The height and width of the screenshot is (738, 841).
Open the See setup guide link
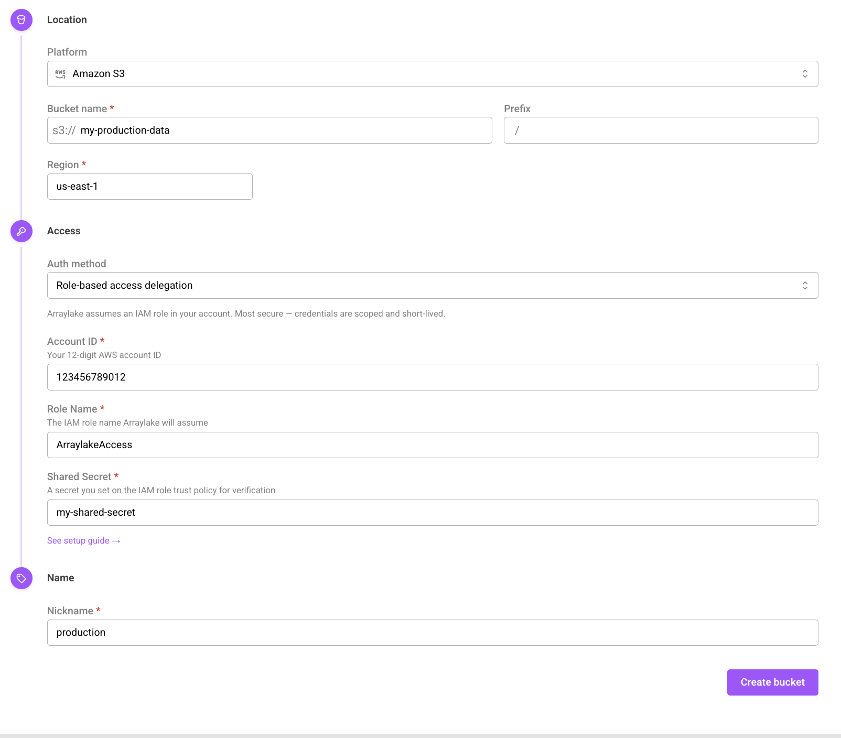[84, 541]
